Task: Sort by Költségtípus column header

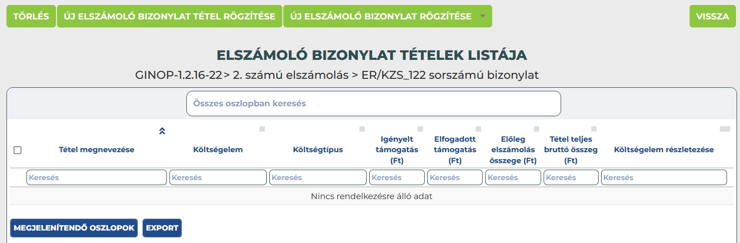Action: pyautogui.click(x=318, y=150)
